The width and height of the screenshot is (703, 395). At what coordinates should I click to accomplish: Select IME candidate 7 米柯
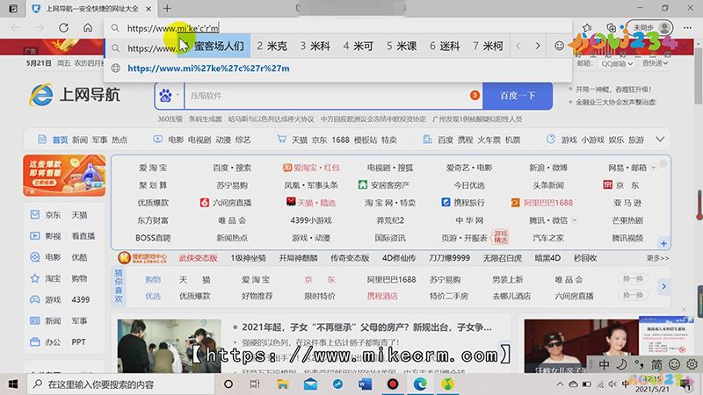coord(488,46)
